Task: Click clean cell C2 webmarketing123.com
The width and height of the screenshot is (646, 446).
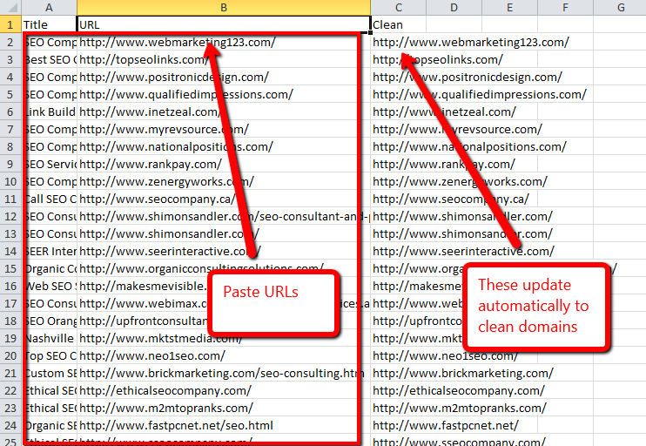Action: click(x=399, y=42)
